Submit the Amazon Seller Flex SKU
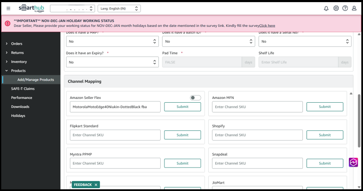The image size is (363, 191). [182, 107]
